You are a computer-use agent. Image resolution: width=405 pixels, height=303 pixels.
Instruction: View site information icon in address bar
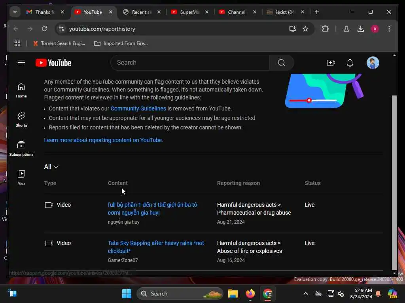tap(61, 28)
